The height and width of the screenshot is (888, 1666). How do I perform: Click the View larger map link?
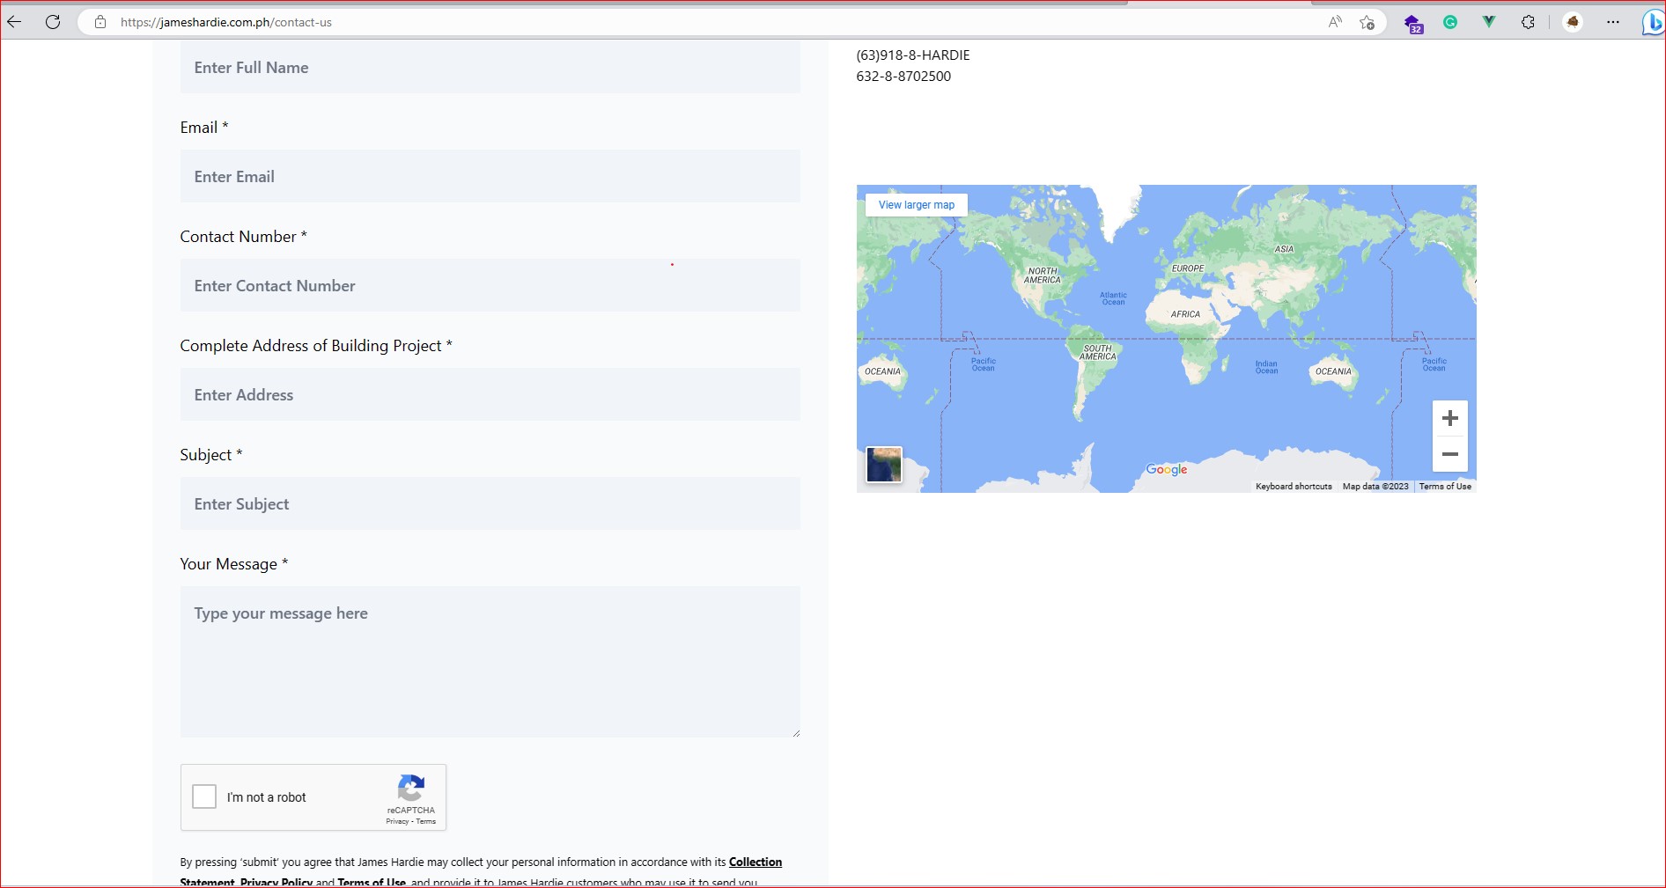point(916,205)
